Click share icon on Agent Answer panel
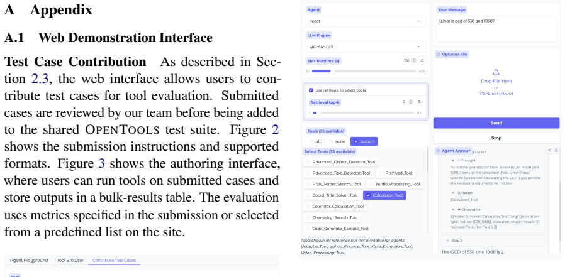Image resolution: width=565 pixels, height=277 pixels. [549, 150]
